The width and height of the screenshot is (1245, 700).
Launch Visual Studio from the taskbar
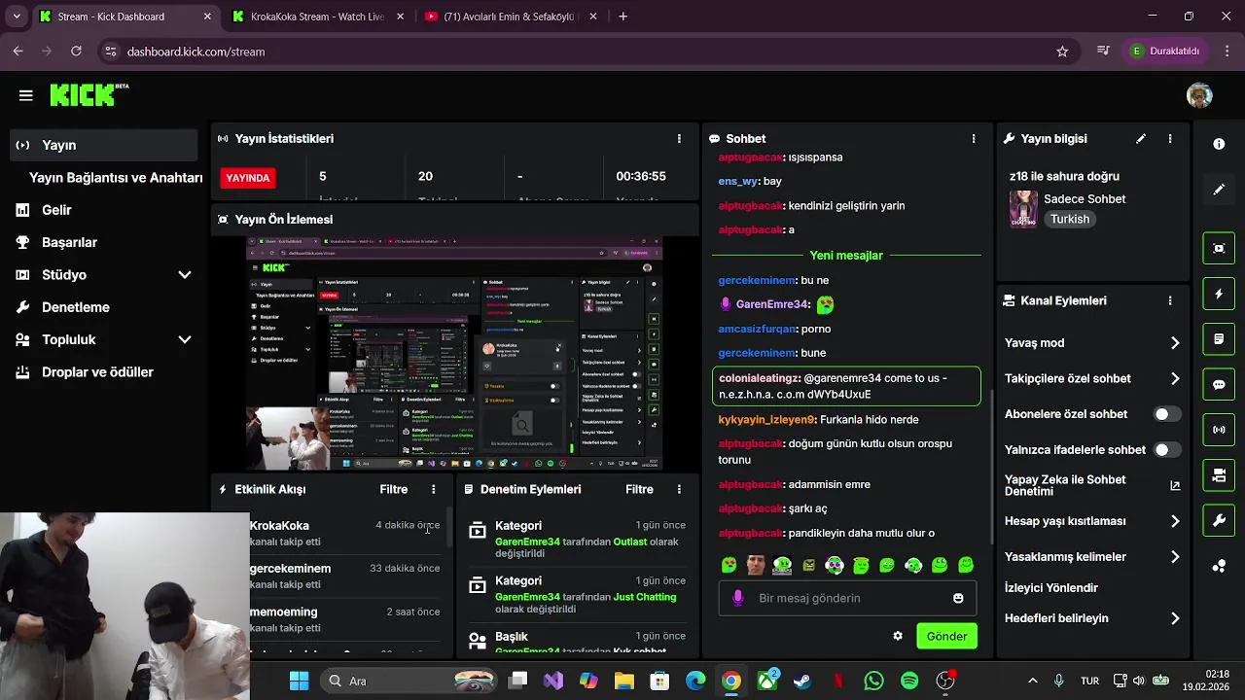553,682
